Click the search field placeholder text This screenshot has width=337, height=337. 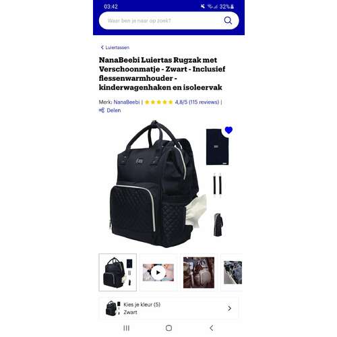click(139, 21)
